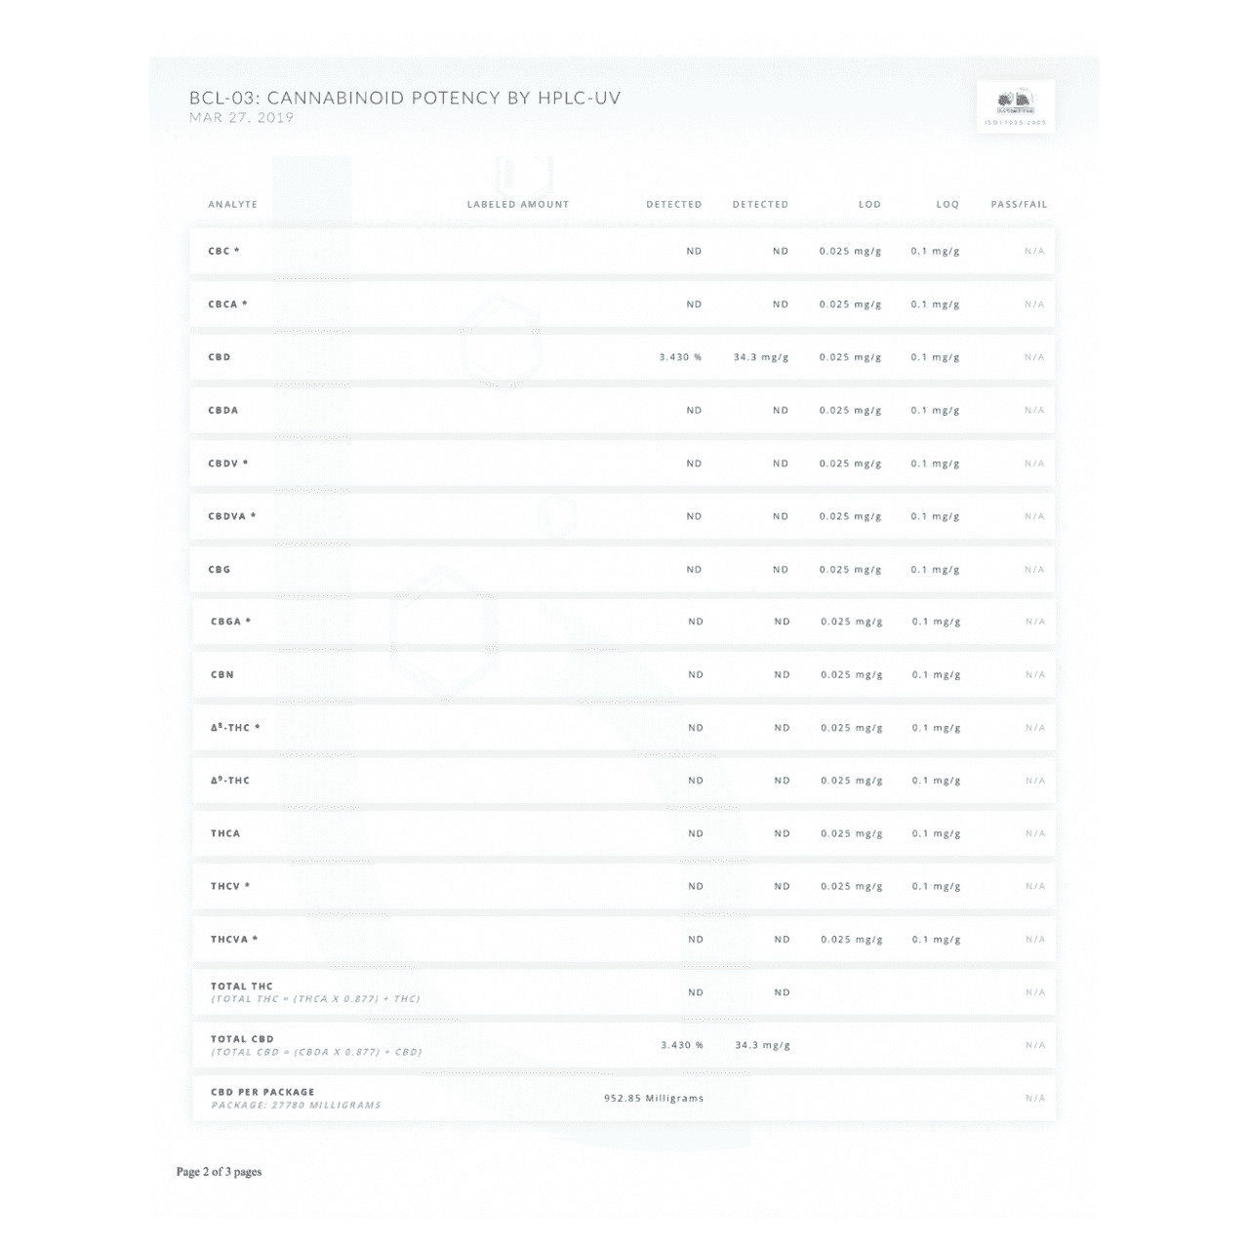Click the 3.430 % value in CBD row
The width and height of the screenshot is (1249, 1249).
[x=681, y=357]
